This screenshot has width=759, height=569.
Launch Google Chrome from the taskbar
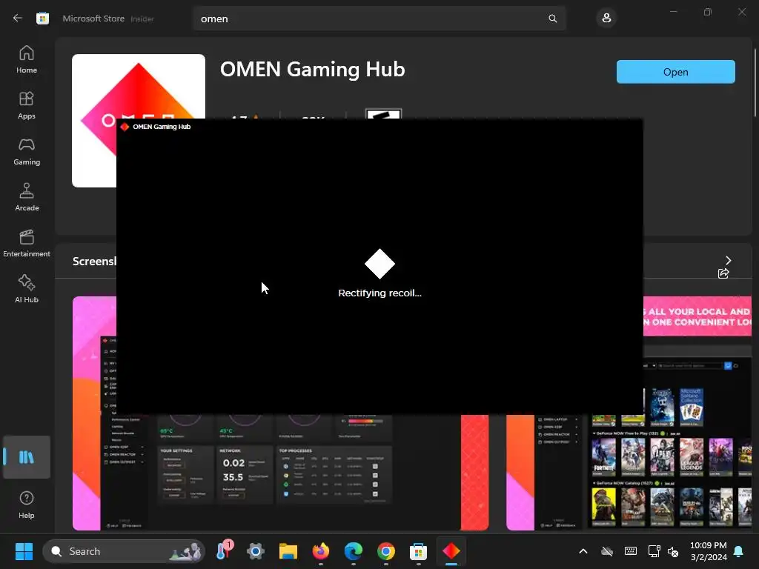click(385, 551)
